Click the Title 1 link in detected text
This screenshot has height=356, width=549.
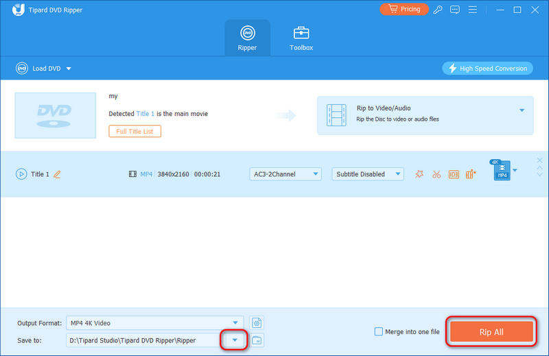[x=145, y=114]
